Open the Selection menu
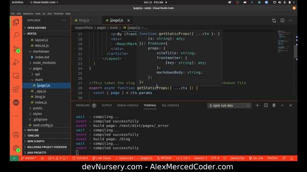The width and height of the screenshot is (307, 172). [28, 14]
